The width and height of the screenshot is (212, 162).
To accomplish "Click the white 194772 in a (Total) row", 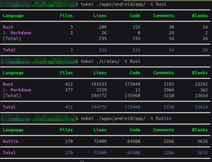I will 99,96.
